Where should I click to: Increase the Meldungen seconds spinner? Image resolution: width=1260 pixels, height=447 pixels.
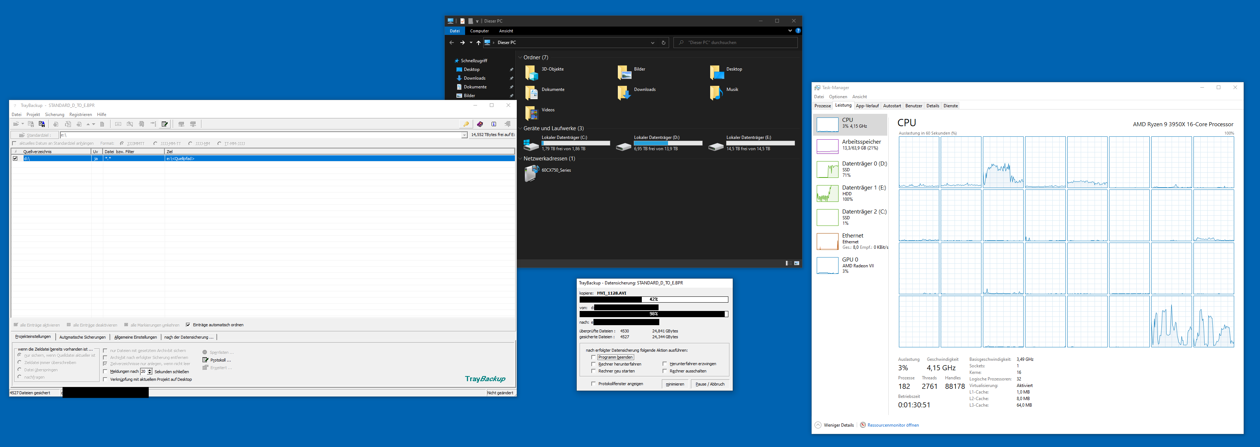[x=150, y=370]
